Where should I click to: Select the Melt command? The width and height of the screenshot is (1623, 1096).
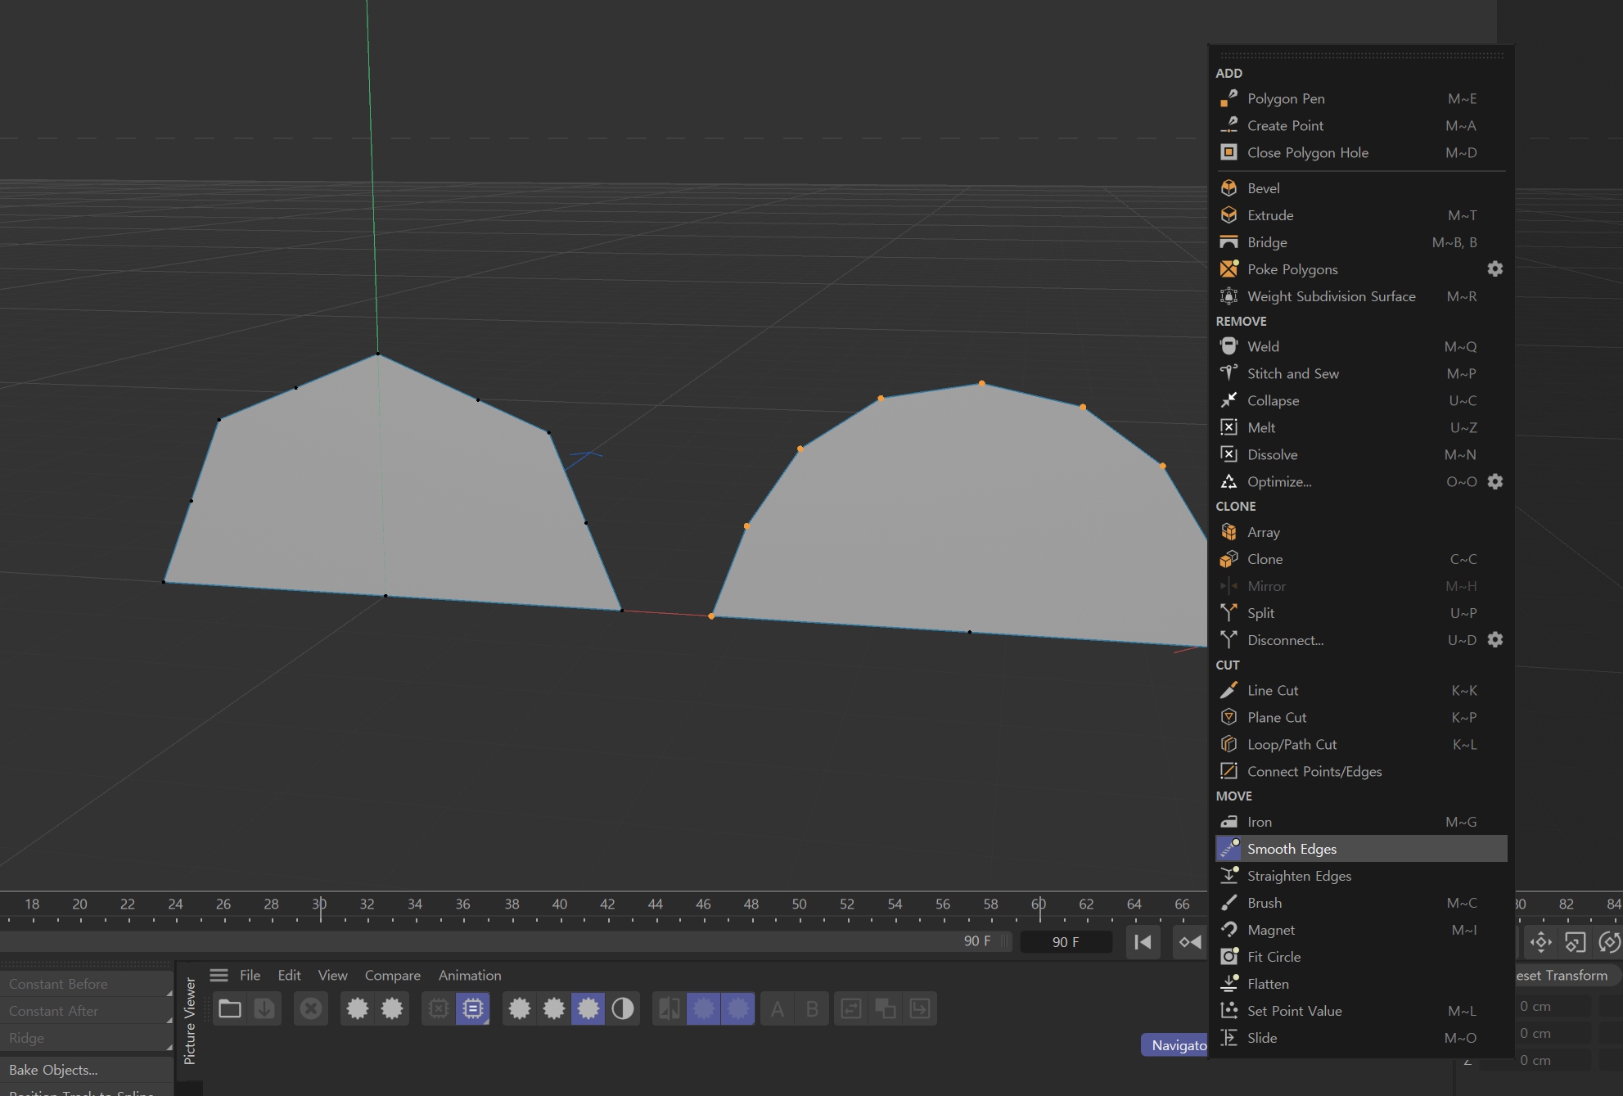click(x=1361, y=427)
